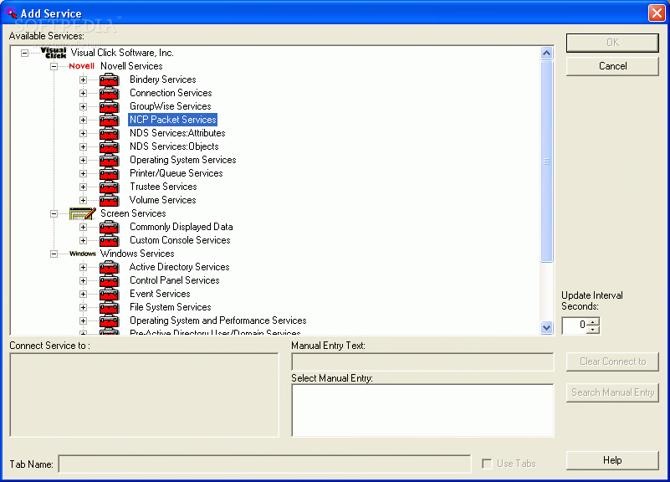Image resolution: width=670 pixels, height=482 pixels.
Task: Collapse the Novell Services branch
Action: pyautogui.click(x=54, y=67)
